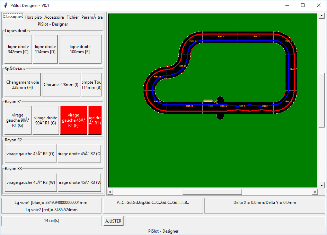The image size is (327, 235).
Task: Click the yellow car marker on track
Action: point(208,101)
